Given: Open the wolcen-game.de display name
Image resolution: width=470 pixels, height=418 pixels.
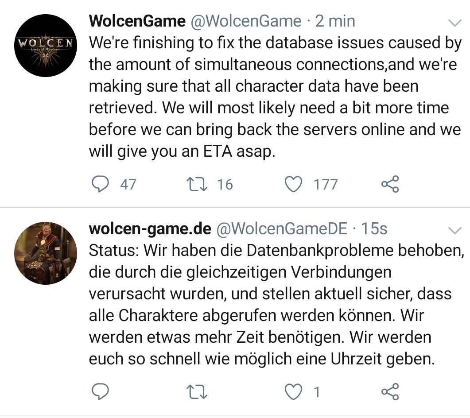Looking at the screenshot, I should [x=150, y=228].
